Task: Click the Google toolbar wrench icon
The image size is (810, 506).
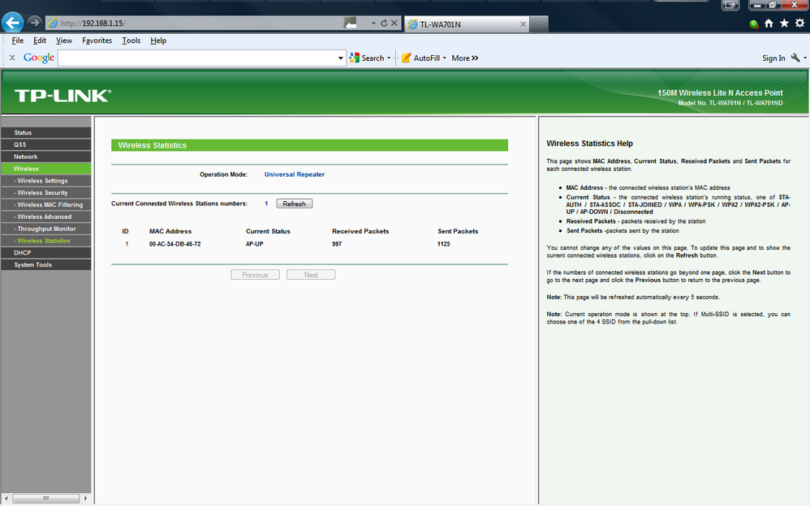Action: [x=795, y=58]
